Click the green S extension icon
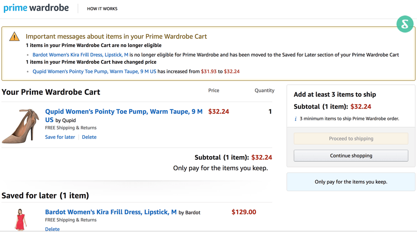Viewport: 417px width, 232px height. click(405, 24)
